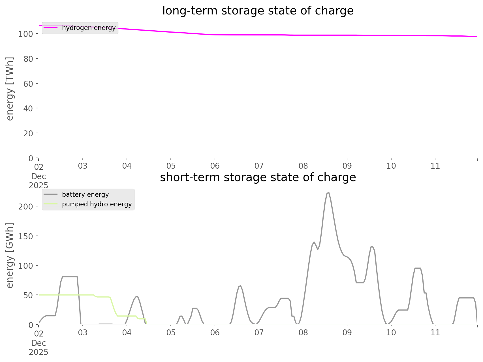The width and height of the screenshot is (483, 362).
Task: Click date tick 11 on long-term chart
Action: [435, 166]
